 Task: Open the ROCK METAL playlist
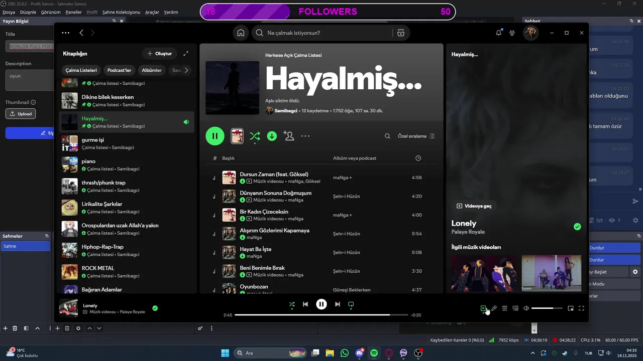point(126,272)
